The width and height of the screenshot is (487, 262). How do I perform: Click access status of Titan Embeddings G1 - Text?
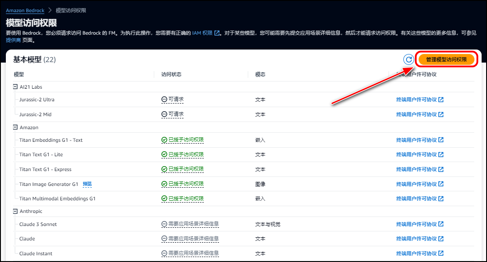[183, 140]
